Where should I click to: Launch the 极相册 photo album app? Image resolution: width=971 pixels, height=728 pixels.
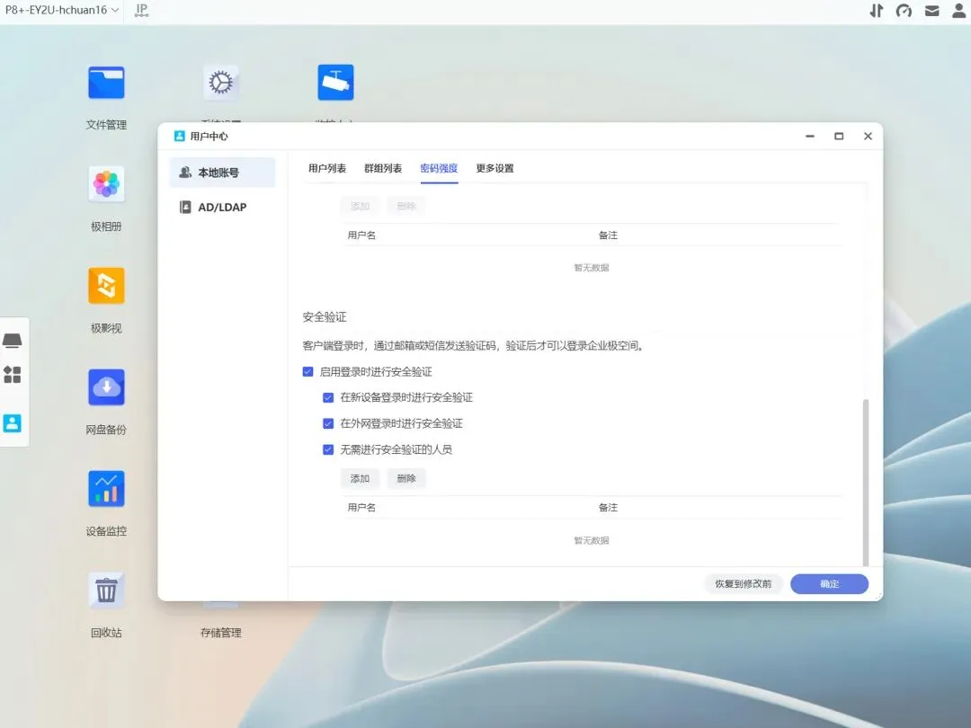coord(106,184)
